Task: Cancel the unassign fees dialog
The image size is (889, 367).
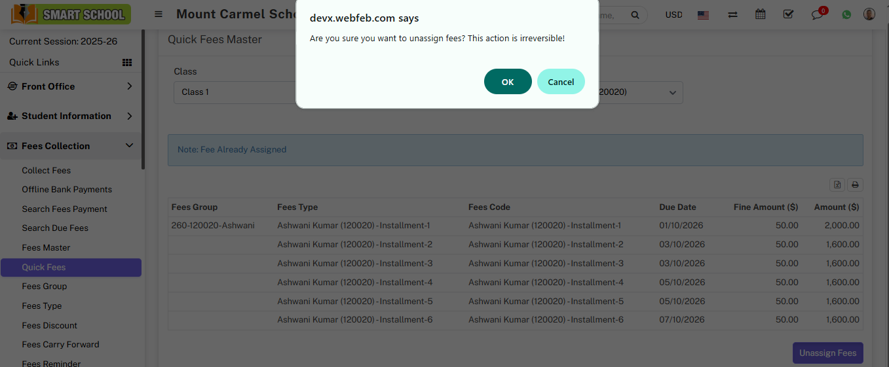Action: click(561, 82)
